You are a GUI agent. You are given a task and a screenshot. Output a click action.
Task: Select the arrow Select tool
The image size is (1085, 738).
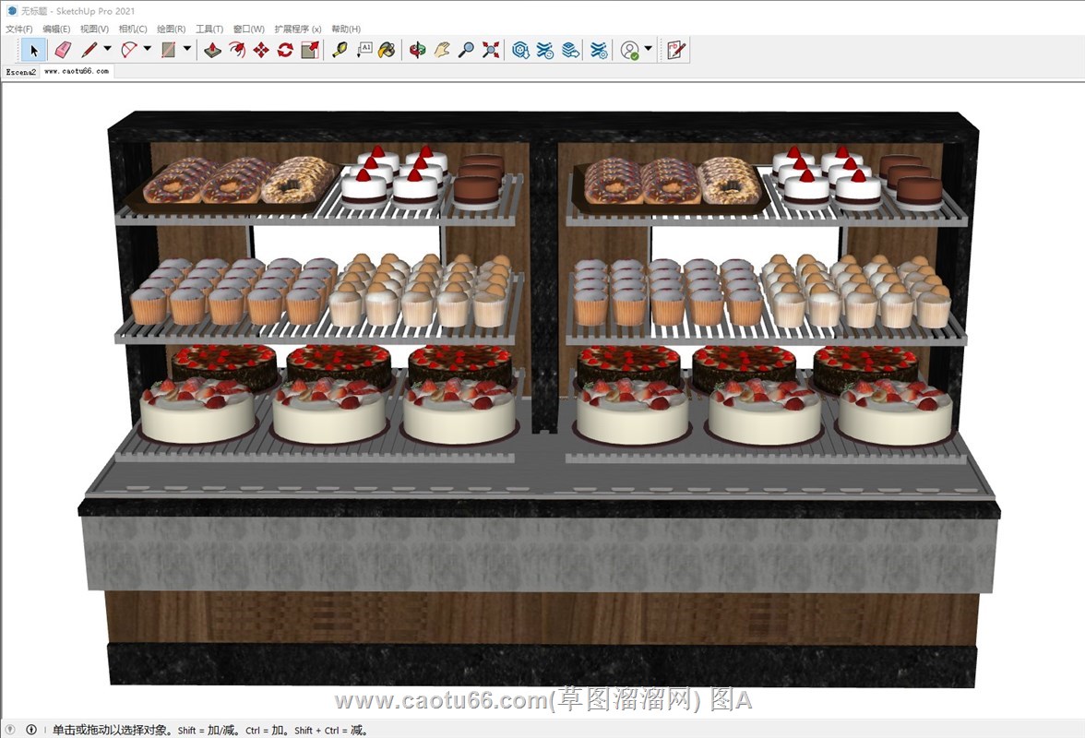tap(34, 50)
